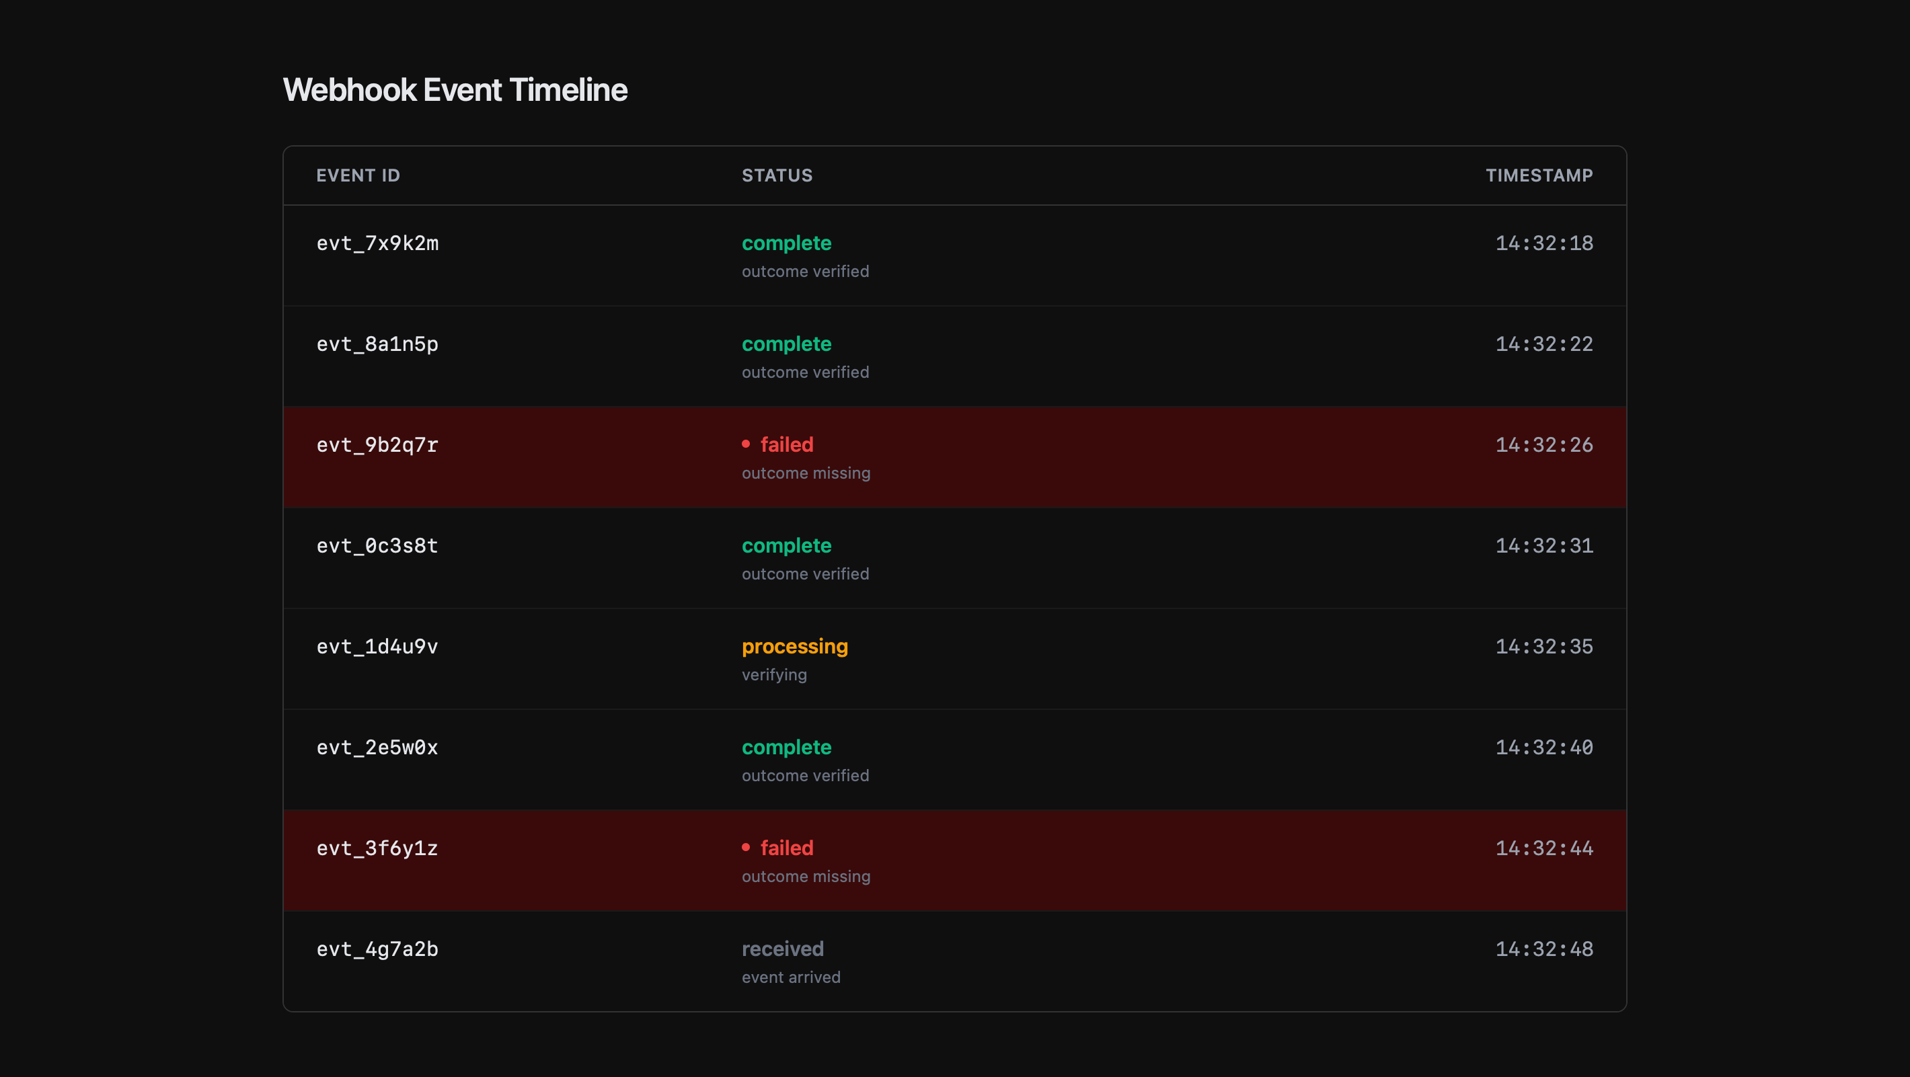Click the complete status label for evt_8a1n5p

click(x=786, y=343)
